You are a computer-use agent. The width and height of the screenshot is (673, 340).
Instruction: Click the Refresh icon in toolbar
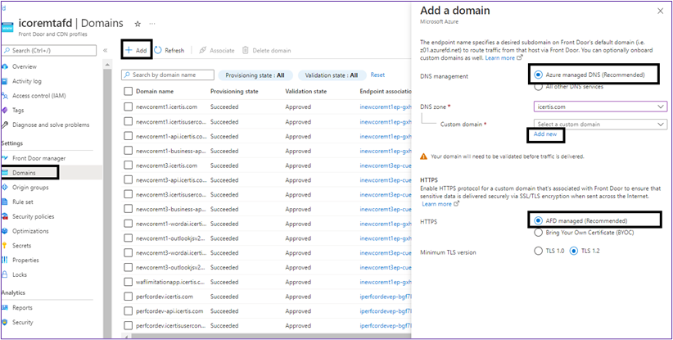[x=159, y=50]
